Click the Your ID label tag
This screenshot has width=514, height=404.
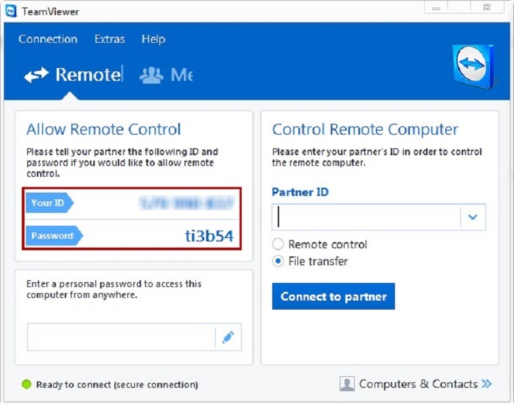(49, 203)
